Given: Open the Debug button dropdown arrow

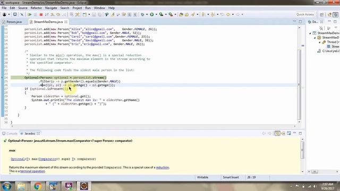Looking at the screenshot, I should click(147, 14).
